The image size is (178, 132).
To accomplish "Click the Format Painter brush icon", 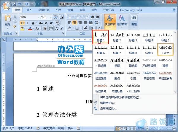I will point(15,26).
